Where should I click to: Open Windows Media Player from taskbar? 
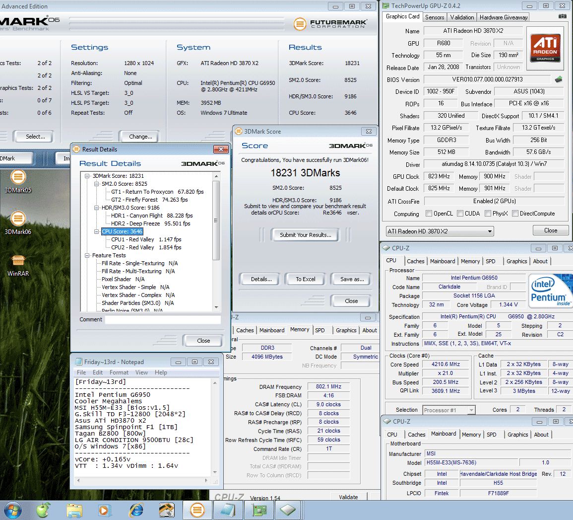pyautogui.click(x=105, y=510)
